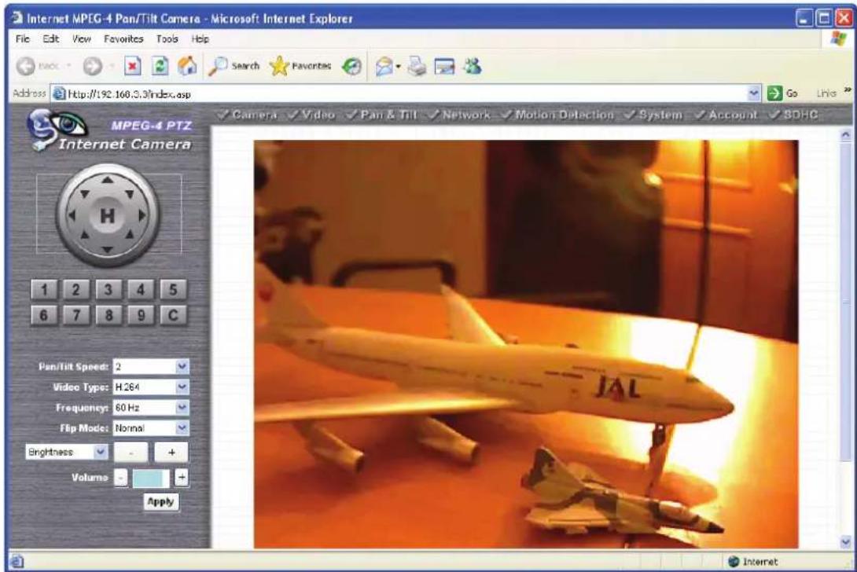Open the Tools menu
The height and width of the screenshot is (572, 857).
[167, 38]
